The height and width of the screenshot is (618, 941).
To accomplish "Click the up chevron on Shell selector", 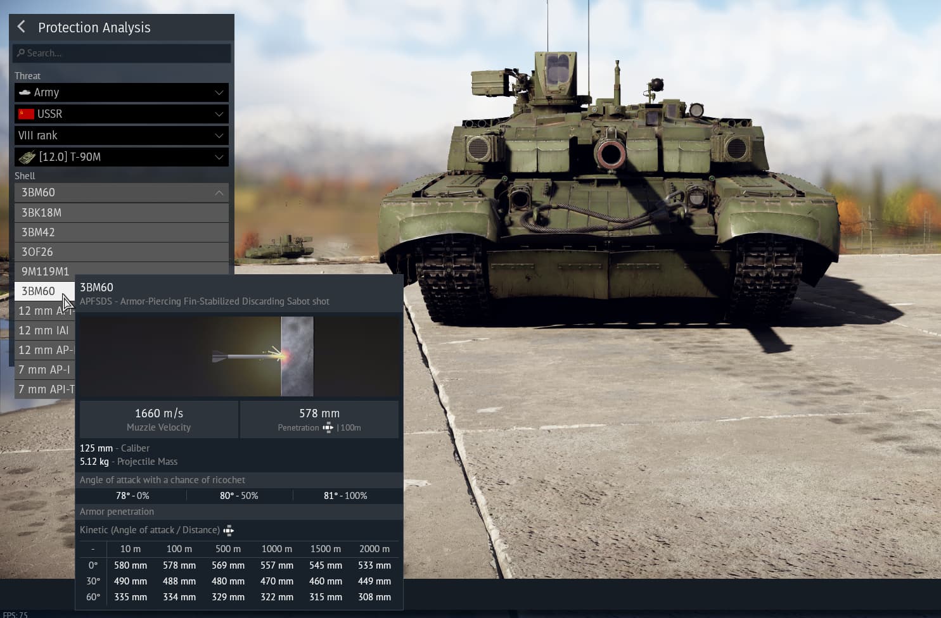I will [x=219, y=192].
